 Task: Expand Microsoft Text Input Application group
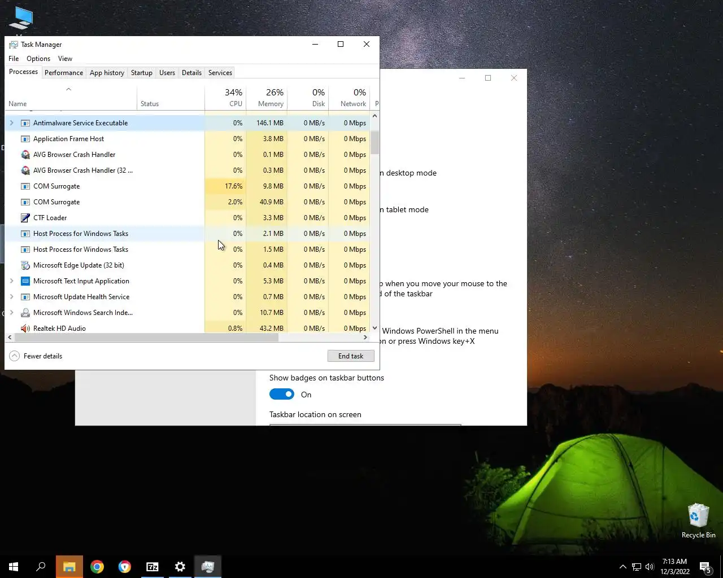11,281
